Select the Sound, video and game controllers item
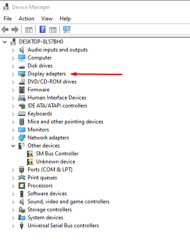Viewport: 190px width, 242px height. point(69,202)
